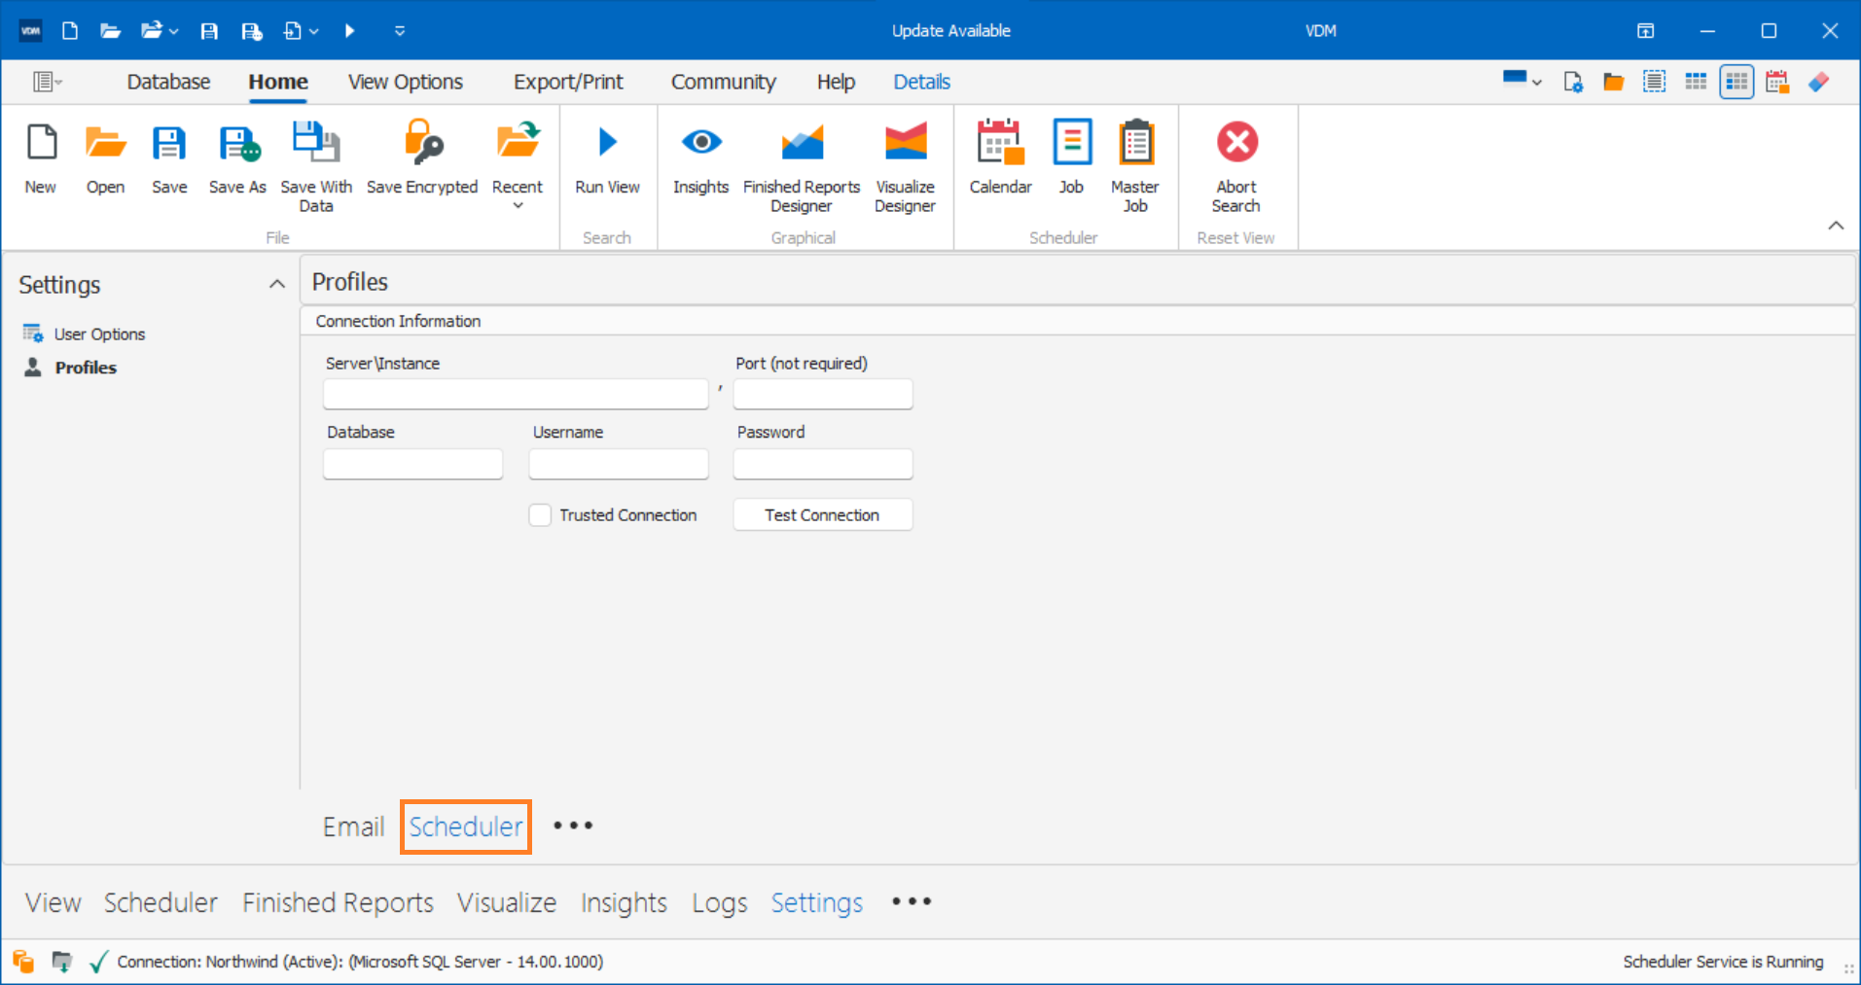Screen dimensions: 1861x985
Task: Click the Test Connection button
Action: tap(823, 515)
